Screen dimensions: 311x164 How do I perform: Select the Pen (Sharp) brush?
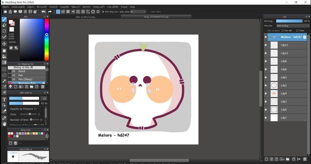tap(27, 79)
